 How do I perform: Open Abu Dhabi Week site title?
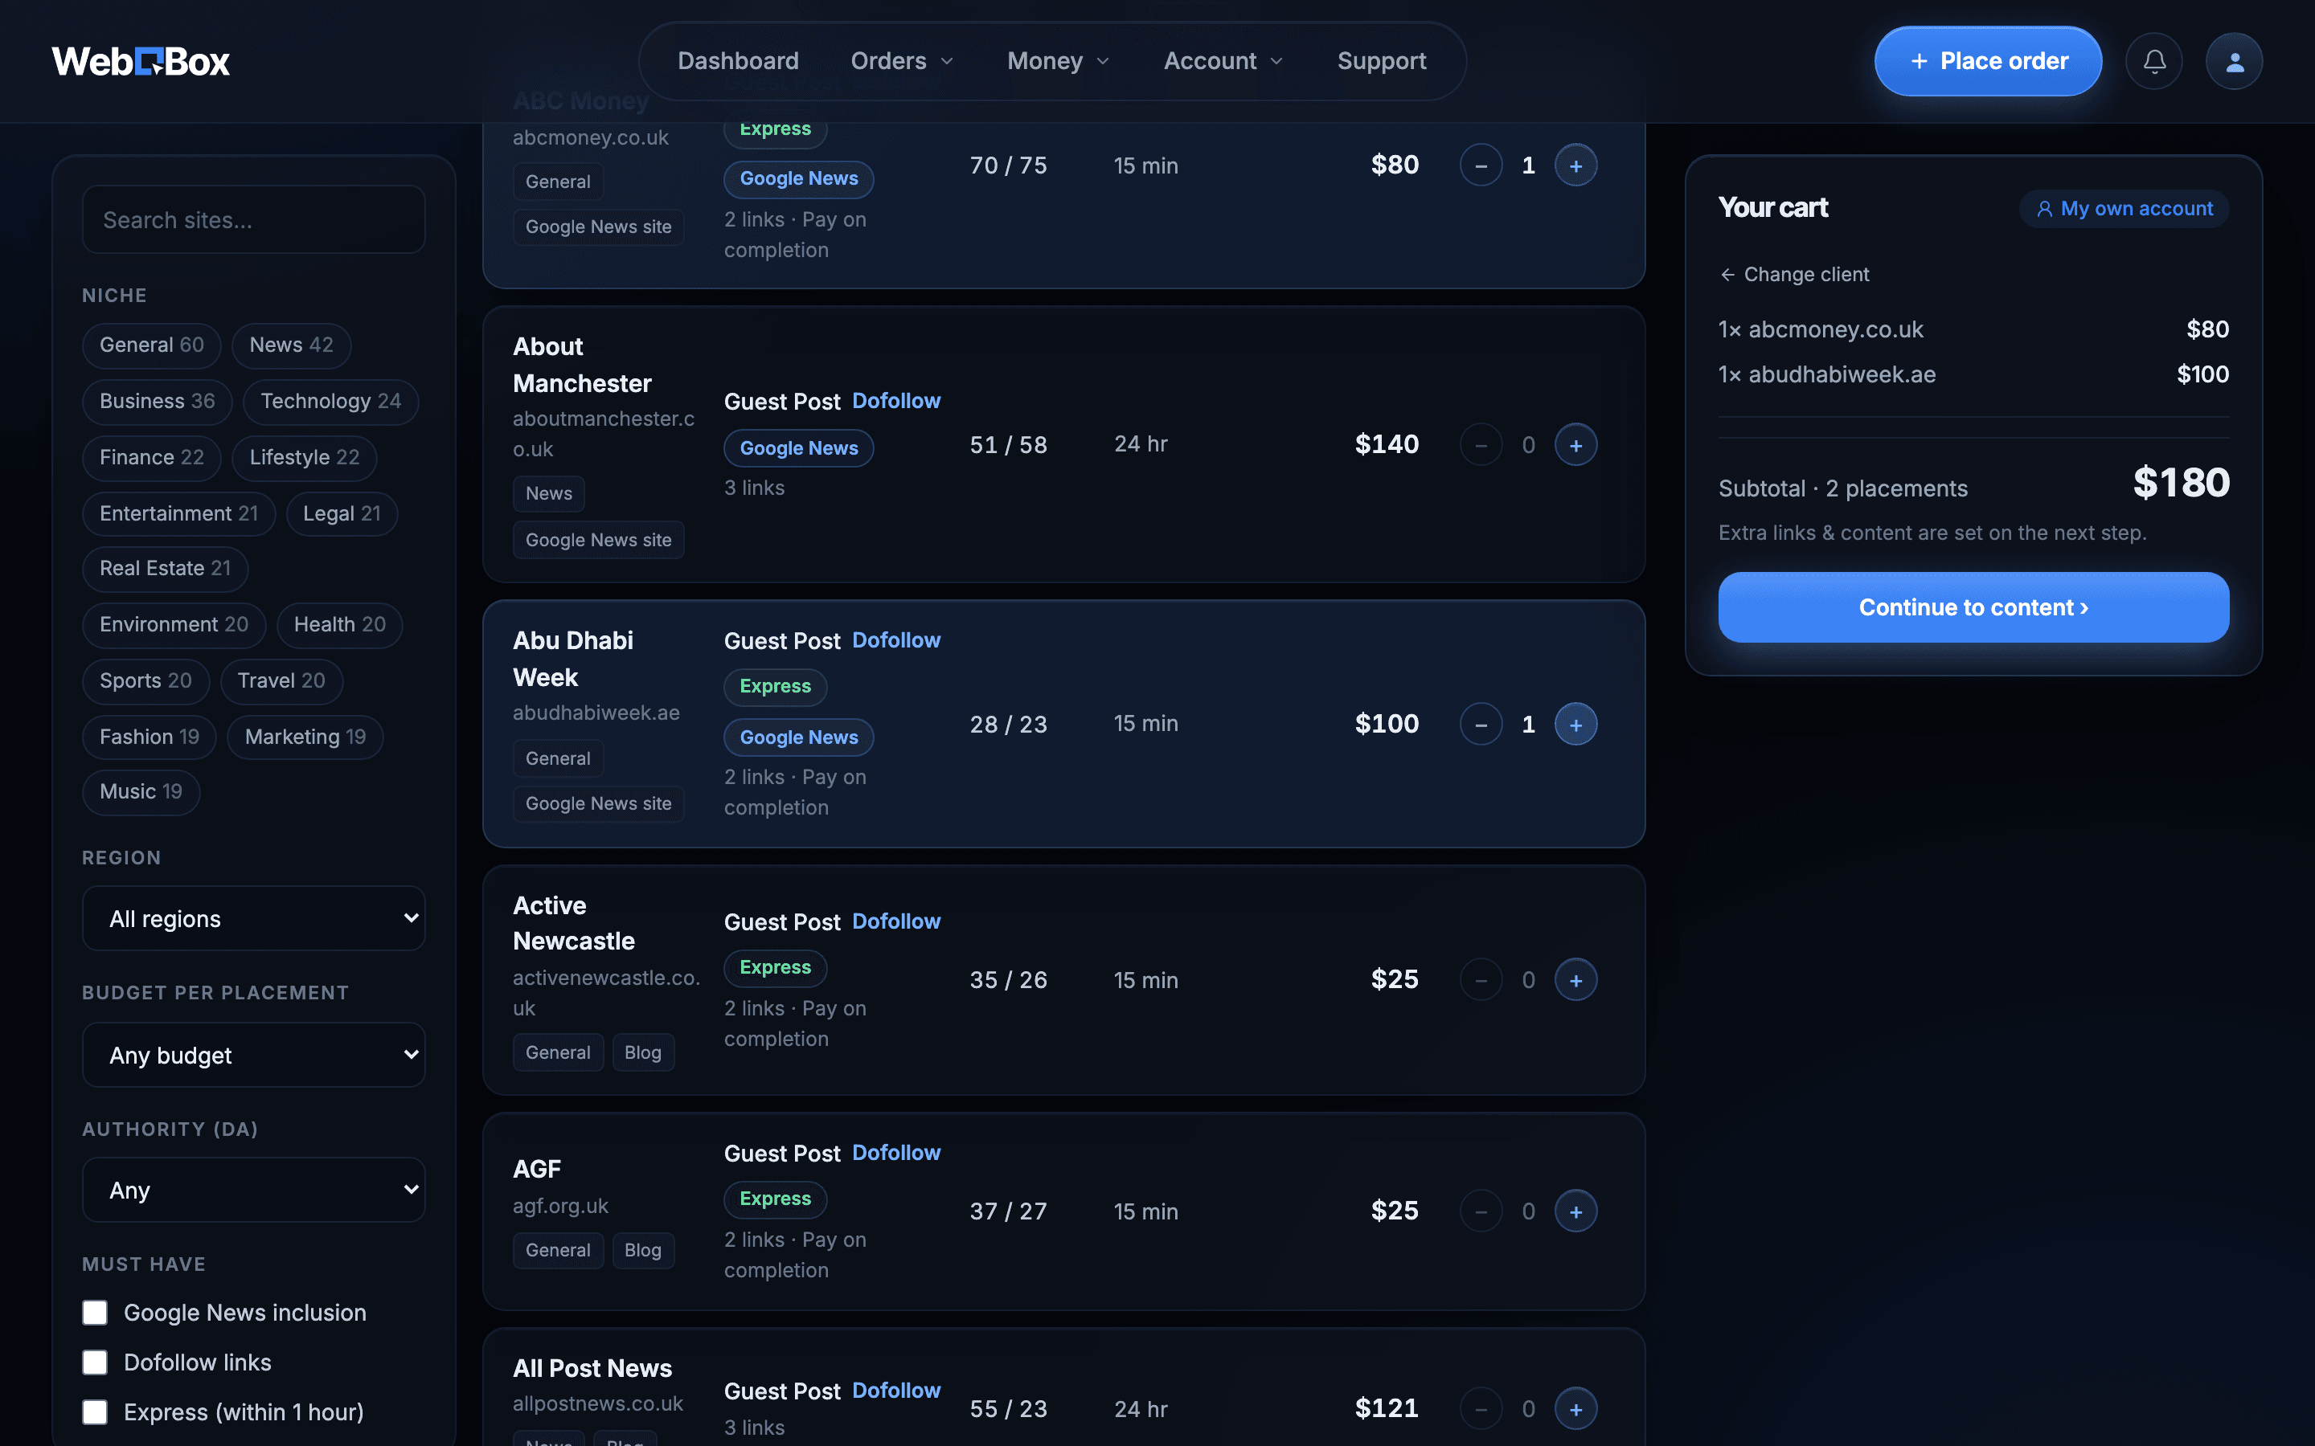pos(573,659)
